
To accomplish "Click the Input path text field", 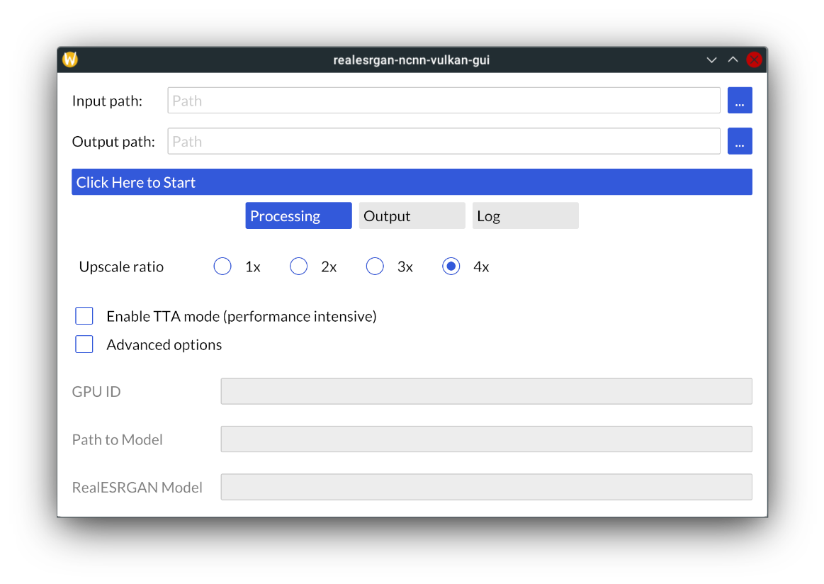I will (x=444, y=101).
